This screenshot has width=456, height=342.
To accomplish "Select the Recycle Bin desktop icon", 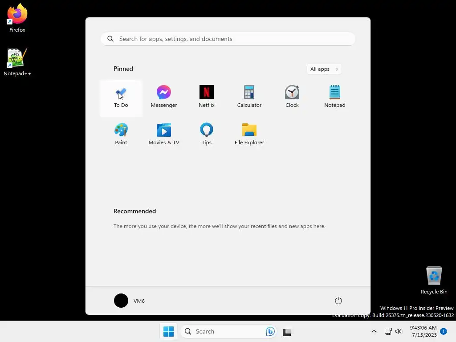I will [x=434, y=281].
